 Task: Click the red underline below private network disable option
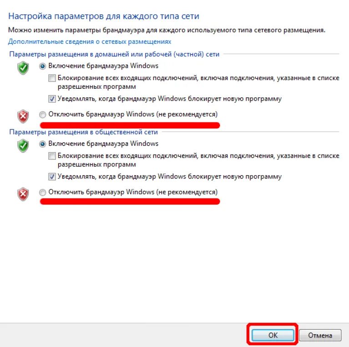click(x=130, y=125)
